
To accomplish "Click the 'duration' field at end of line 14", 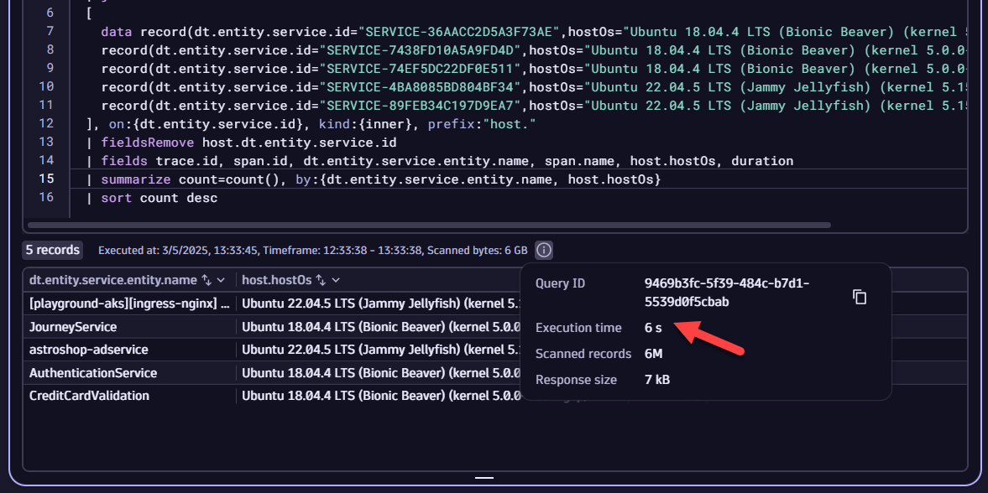I will (x=762, y=161).
